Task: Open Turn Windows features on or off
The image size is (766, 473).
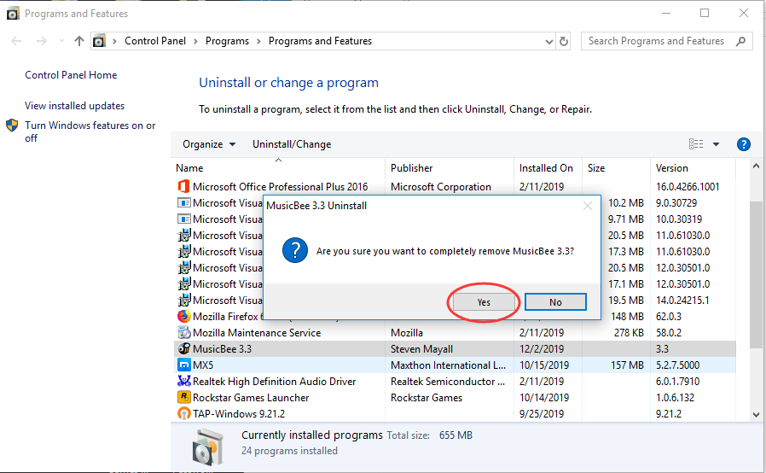Action: [x=90, y=131]
